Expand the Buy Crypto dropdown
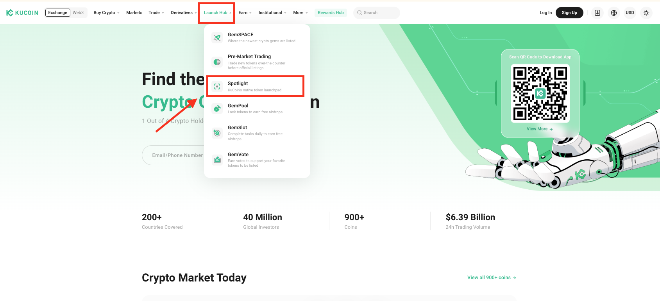This screenshot has height=301, width=660. click(x=106, y=12)
